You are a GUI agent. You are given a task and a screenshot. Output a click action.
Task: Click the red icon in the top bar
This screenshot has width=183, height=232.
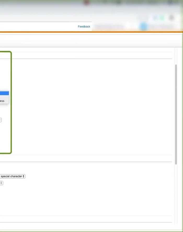tap(87, 3)
